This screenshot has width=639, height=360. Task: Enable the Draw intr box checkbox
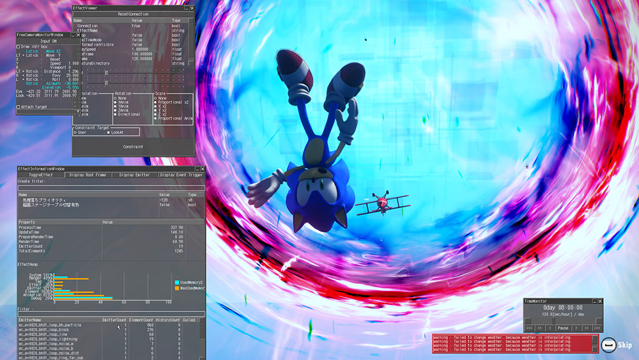click(19, 47)
